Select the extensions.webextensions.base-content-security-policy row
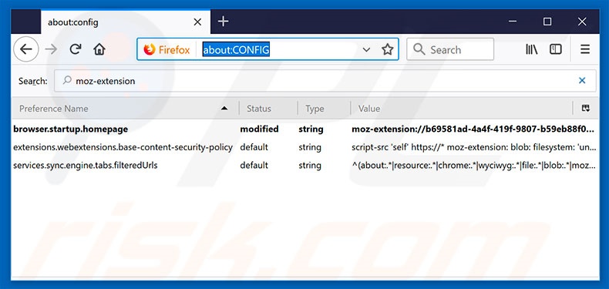609x289 pixels. coord(305,147)
